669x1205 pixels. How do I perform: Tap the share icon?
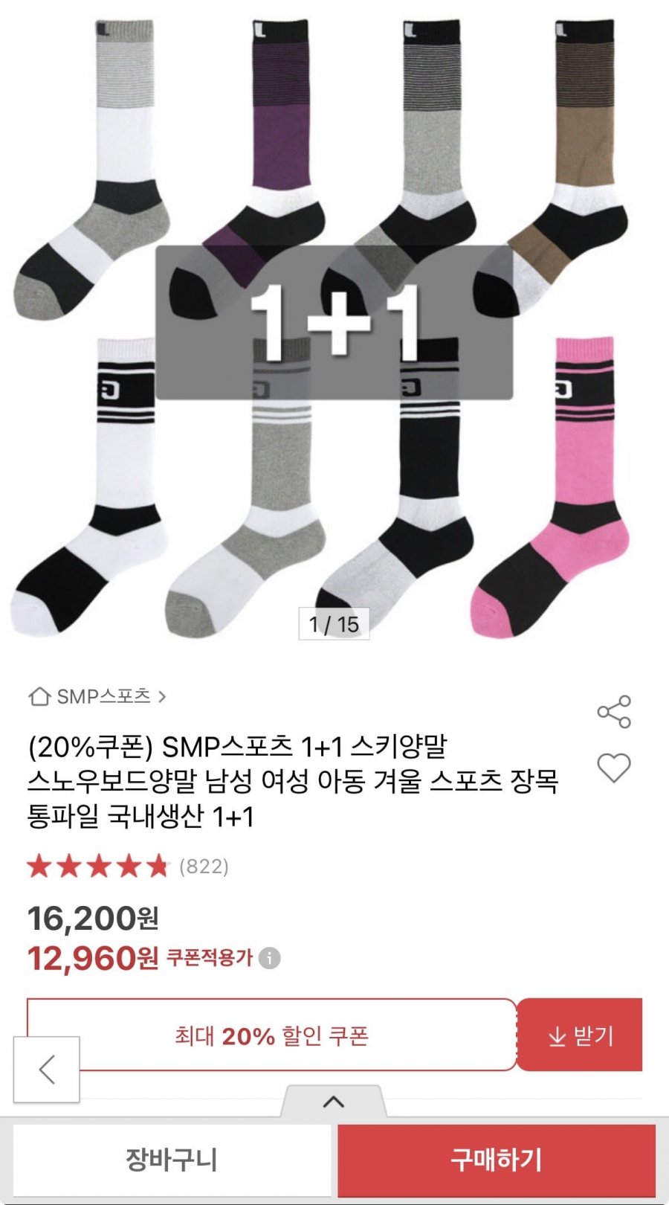click(x=614, y=712)
